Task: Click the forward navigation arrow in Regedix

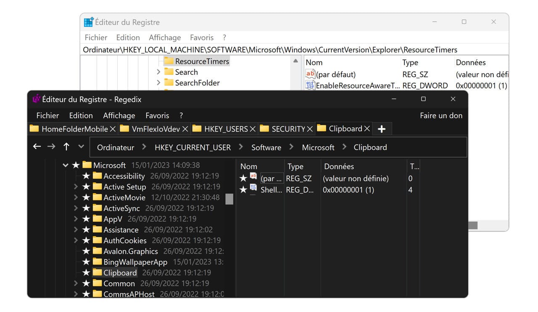Action: click(51, 147)
